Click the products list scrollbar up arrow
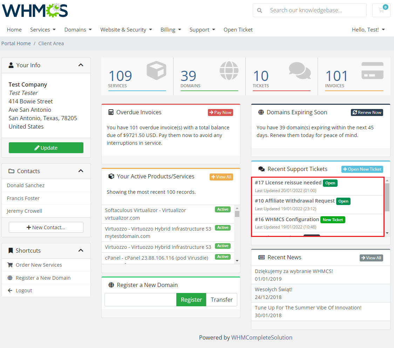 coord(237,208)
